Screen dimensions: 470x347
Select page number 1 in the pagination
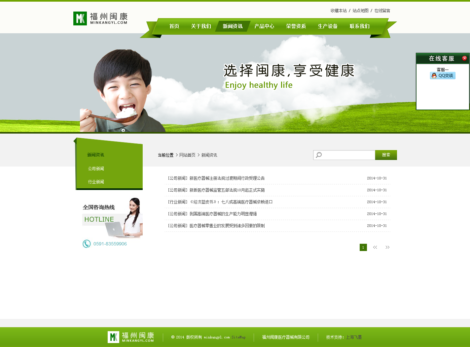363,247
